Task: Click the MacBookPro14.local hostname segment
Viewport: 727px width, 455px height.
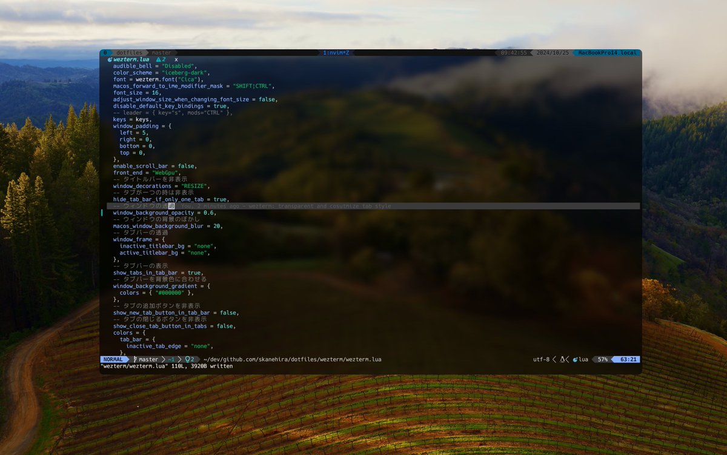Action: (x=608, y=53)
